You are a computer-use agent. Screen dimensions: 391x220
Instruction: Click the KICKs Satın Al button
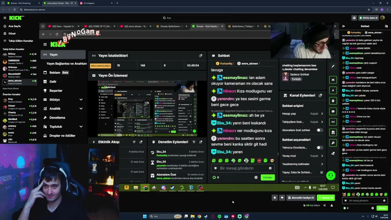click(368, 18)
